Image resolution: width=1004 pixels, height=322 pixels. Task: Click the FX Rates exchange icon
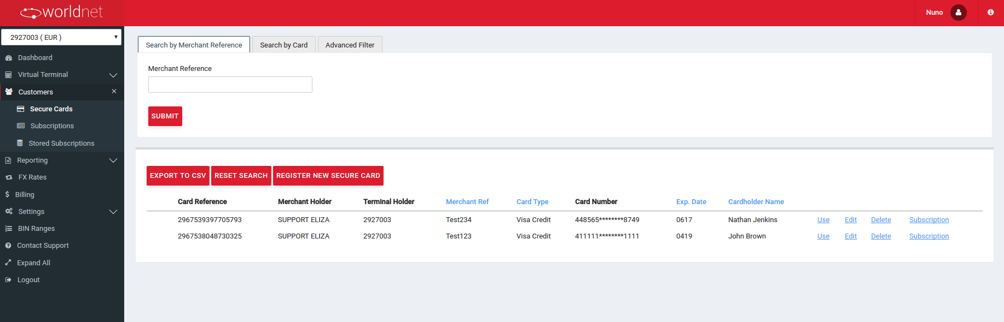[9, 177]
